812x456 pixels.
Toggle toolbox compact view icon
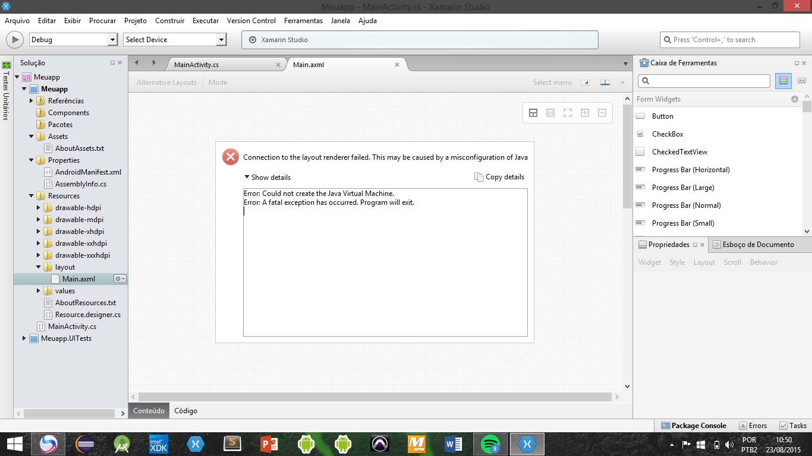tap(801, 81)
